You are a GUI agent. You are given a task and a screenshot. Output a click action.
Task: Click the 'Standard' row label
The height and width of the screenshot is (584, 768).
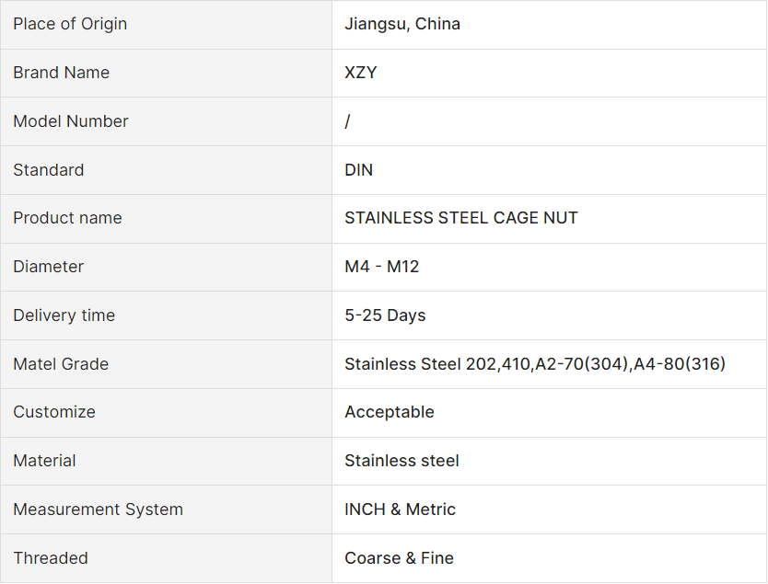tap(48, 170)
